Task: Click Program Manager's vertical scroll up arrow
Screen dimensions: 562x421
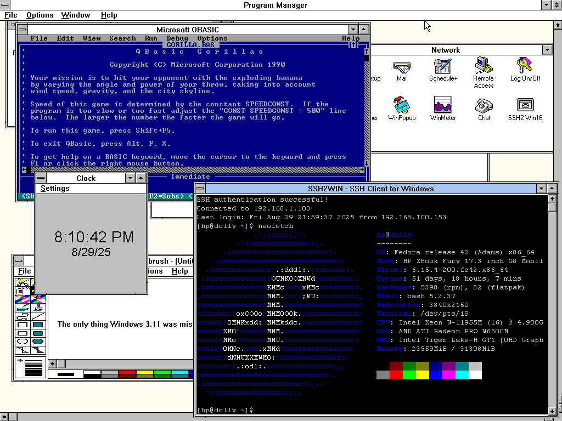Action: pos(558,25)
